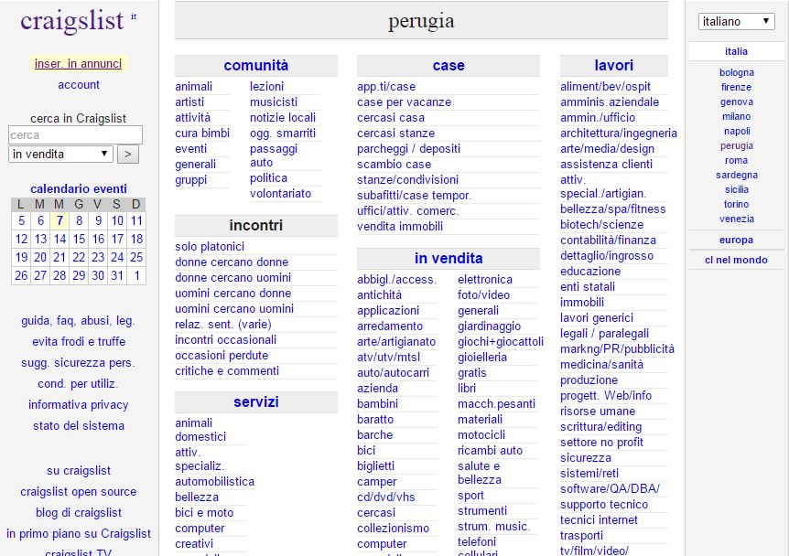Open the account link
The height and width of the screenshot is (556, 789).
[79, 85]
